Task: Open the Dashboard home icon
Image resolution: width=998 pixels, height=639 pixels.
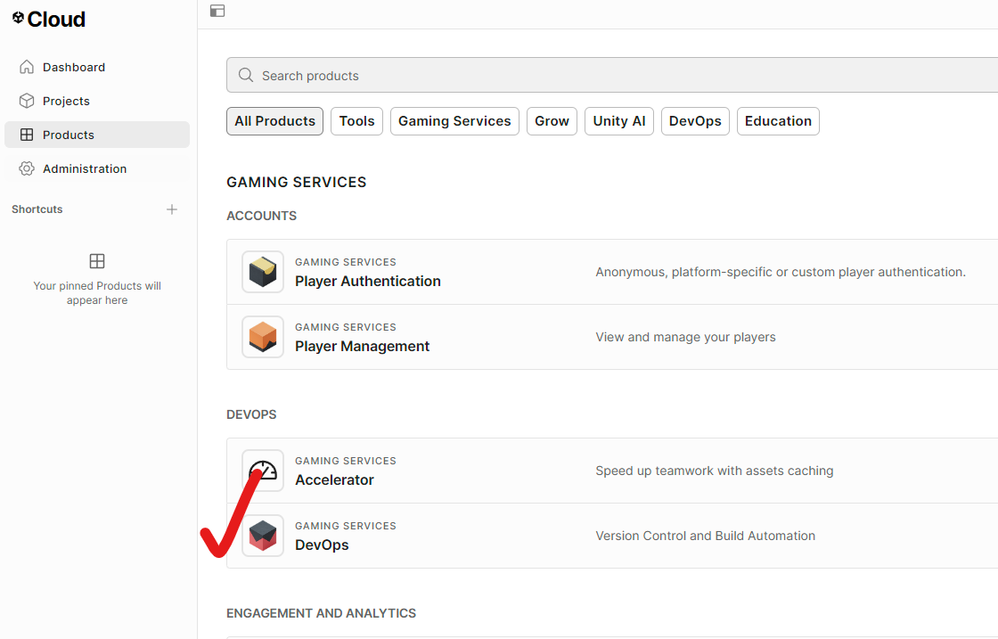Action: (27, 67)
